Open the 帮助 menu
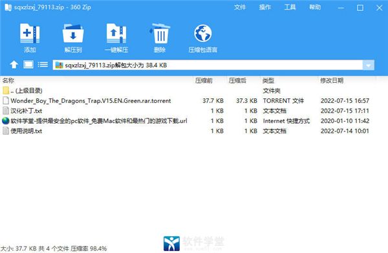Viewport: 388px width, 253px height. coord(315,7)
